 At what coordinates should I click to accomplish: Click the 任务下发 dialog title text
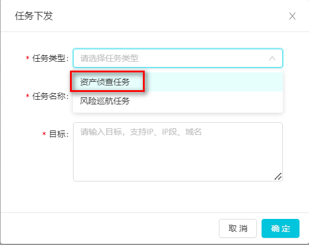coord(34,16)
